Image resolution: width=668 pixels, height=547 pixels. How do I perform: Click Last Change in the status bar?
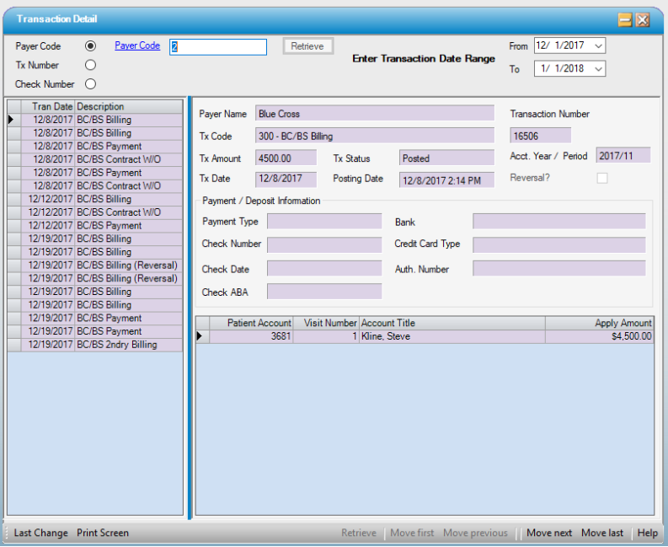[40, 533]
